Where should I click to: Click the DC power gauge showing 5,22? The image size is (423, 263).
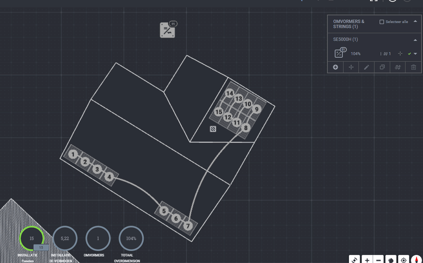coord(65,239)
